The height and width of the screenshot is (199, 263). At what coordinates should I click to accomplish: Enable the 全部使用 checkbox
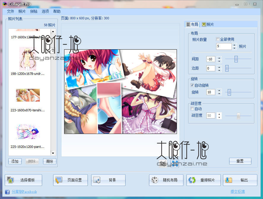click(x=218, y=39)
